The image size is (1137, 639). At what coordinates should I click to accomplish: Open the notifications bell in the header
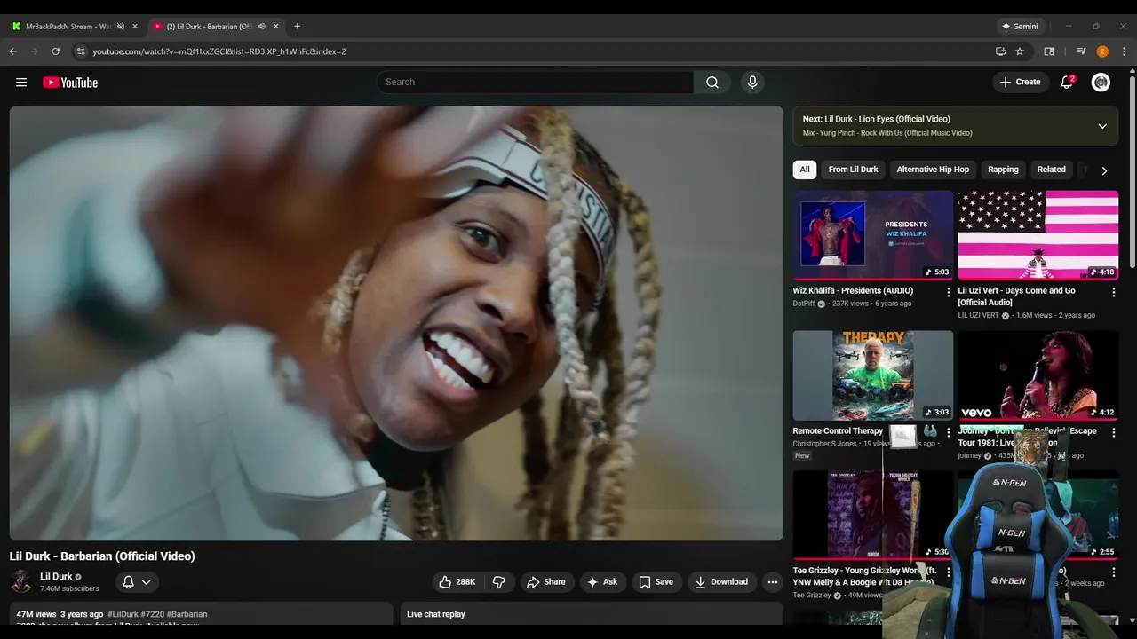point(1067,83)
